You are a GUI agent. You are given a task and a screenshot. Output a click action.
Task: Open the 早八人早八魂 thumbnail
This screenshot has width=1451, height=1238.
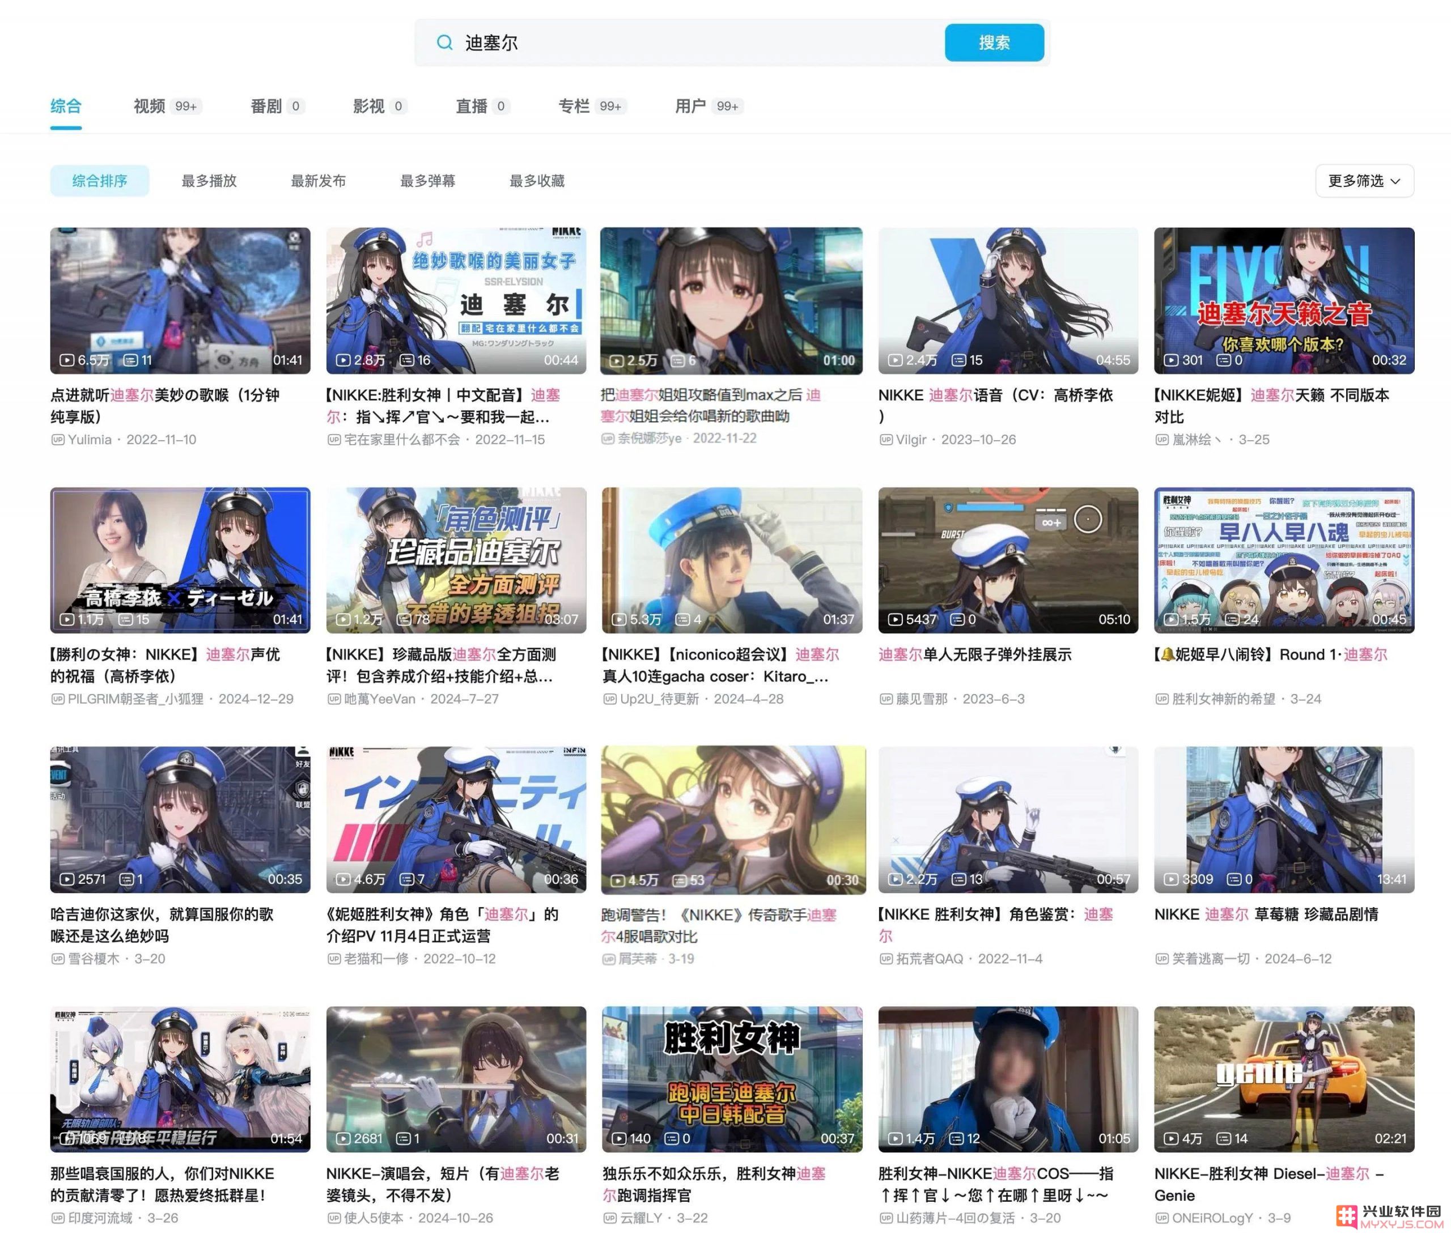click(1284, 560)
